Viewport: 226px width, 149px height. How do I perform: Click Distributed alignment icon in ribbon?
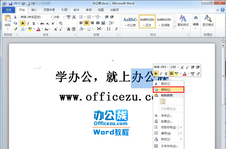point(103,23)
